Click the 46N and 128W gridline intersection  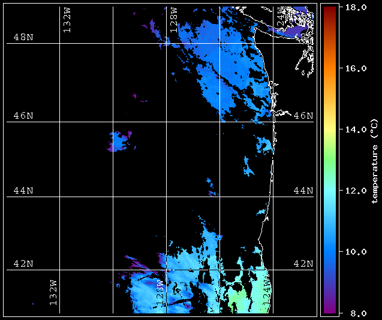(166, 122)
